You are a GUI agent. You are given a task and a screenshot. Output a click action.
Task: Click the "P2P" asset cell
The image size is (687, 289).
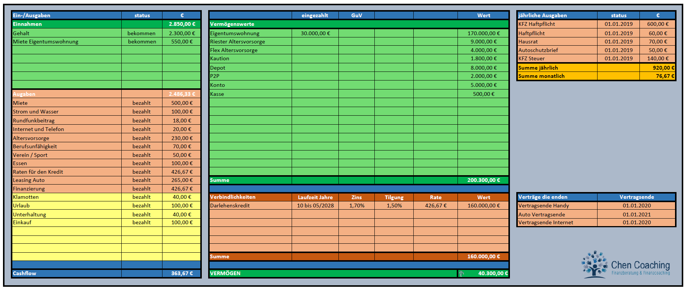pyautogui.click(x=250, y=76)
